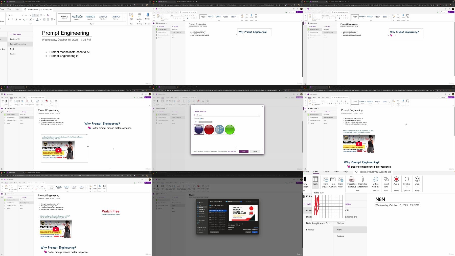
Task: Click Clear Formatting icon next to numbering dropdown
Action: pos(48,15)
